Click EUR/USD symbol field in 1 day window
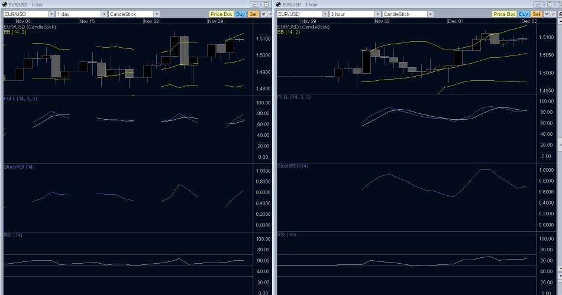 click(x=26, y=14)
